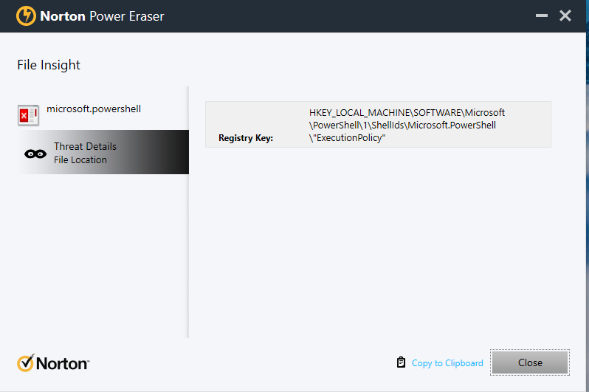Screen dimensions: 589x392
Task: Click the Threat Details eyes icon
Action: [35, 154]
